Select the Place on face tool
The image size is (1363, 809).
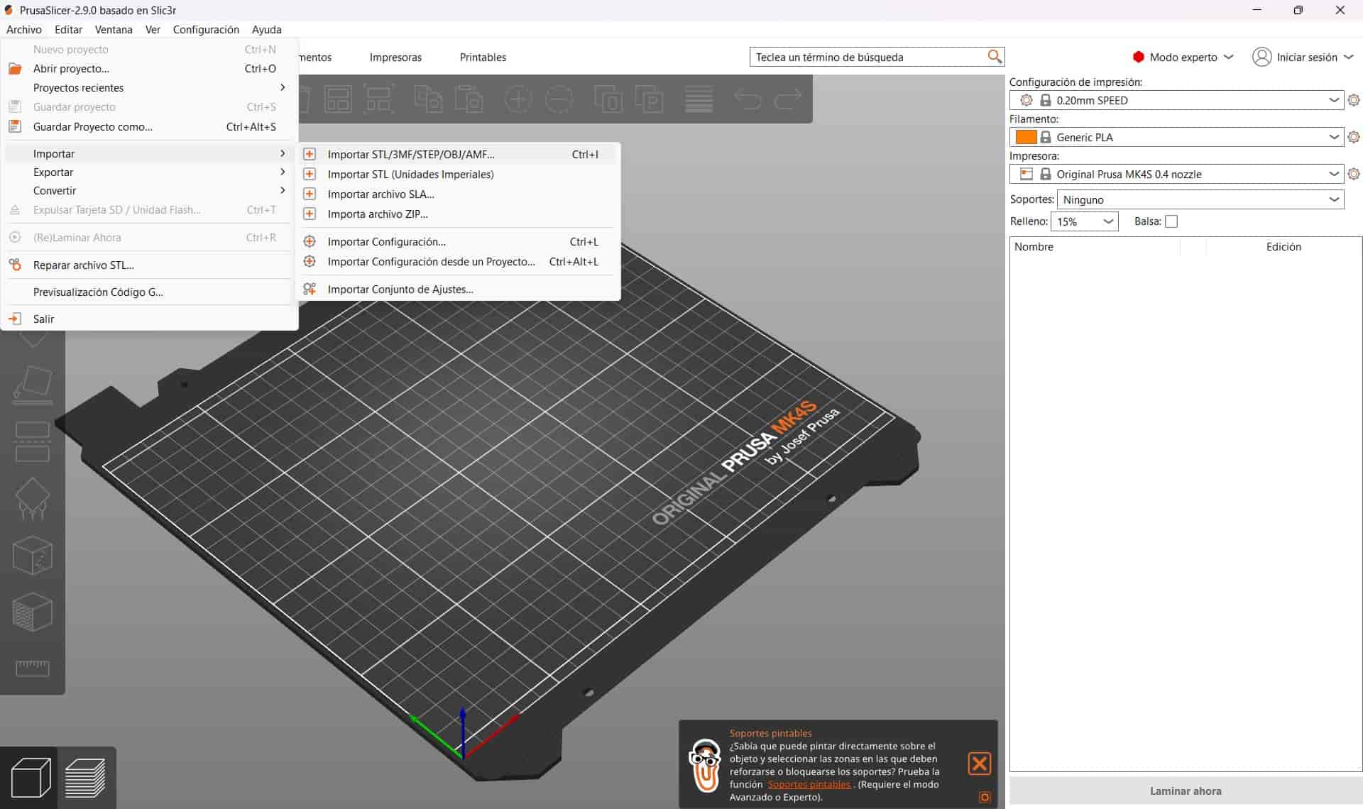[x=33, y=385]
